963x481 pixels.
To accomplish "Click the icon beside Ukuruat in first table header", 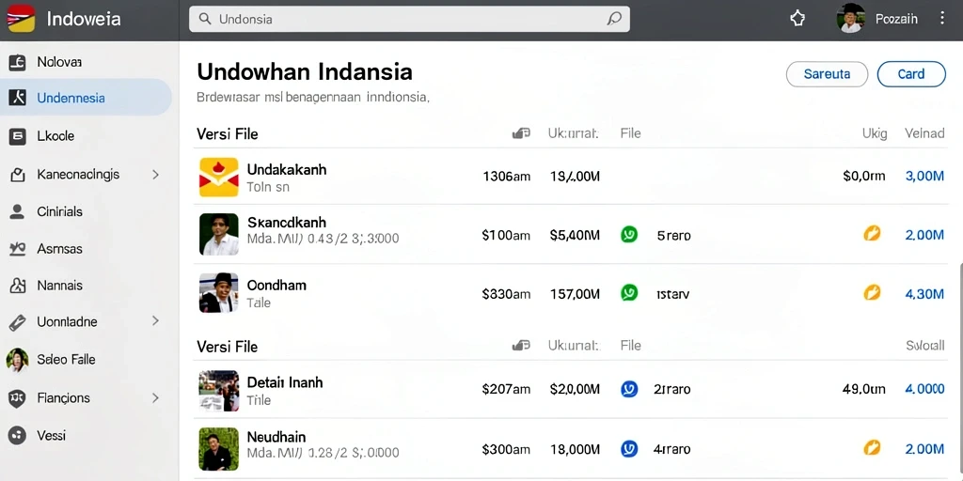I will (521, 133).
